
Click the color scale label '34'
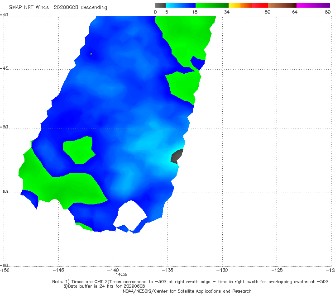227,12
